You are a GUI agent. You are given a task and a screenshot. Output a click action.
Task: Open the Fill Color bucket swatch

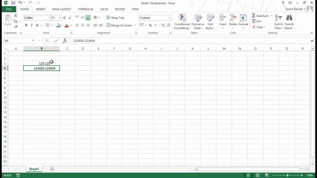(x=58, y=25)
